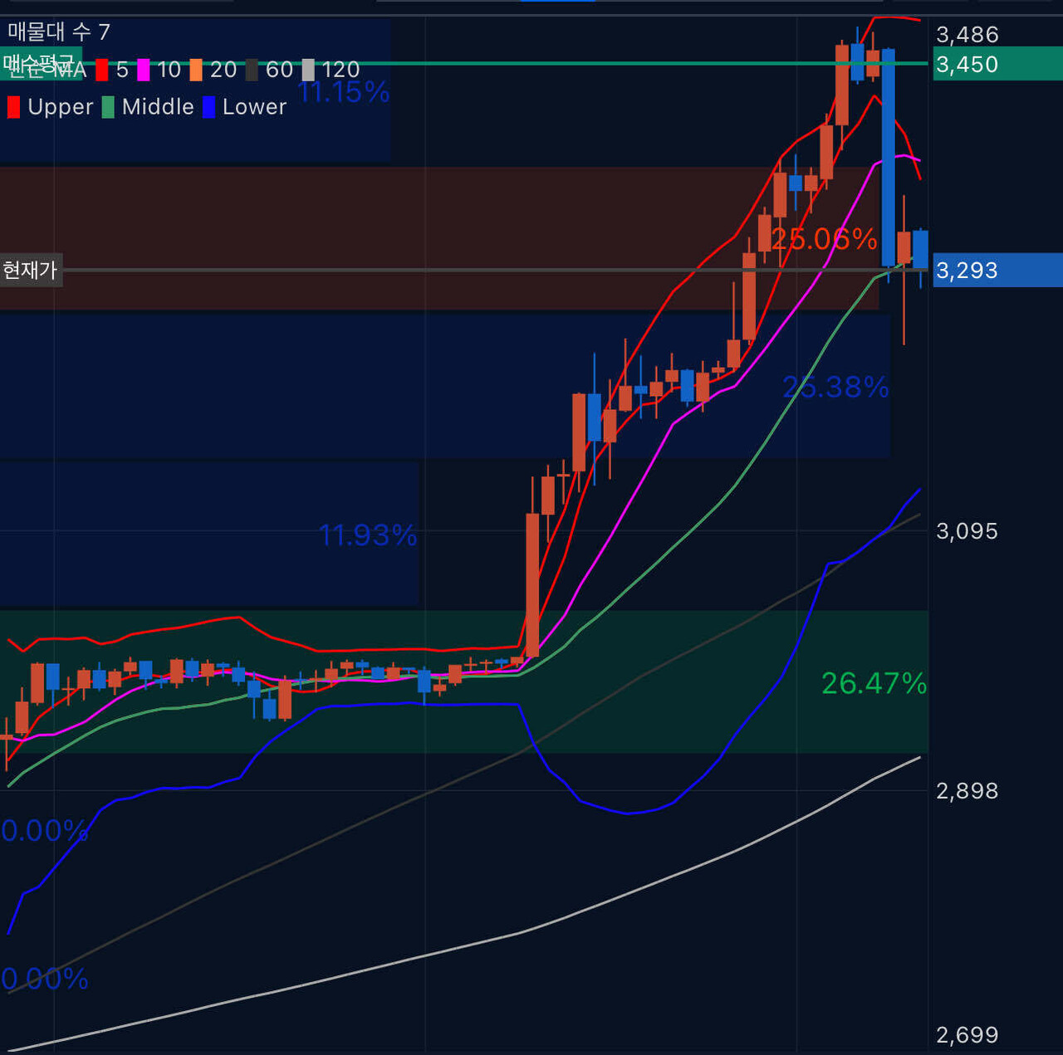Click the red Upper band swatch
Image resolution: width=1063 pixels, height=1055 pixels.
click(13, 107)
